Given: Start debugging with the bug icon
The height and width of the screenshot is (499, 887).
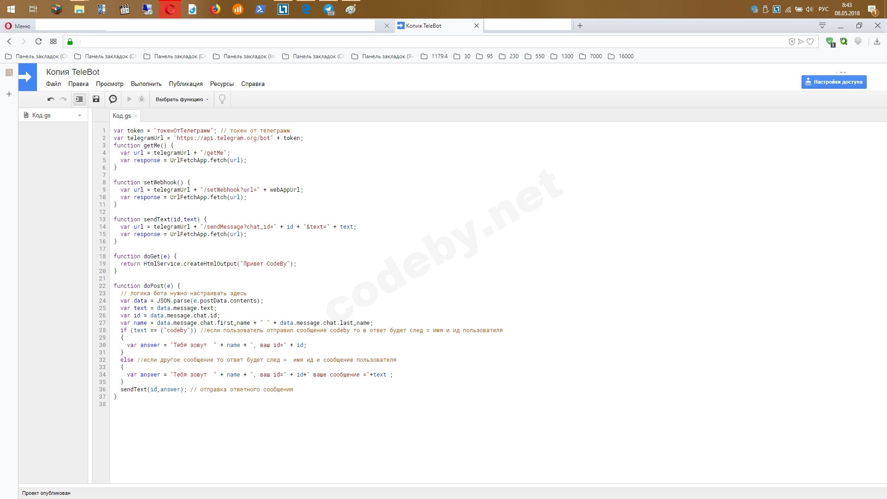Looking at the screenshot, I should click(141, 99).
